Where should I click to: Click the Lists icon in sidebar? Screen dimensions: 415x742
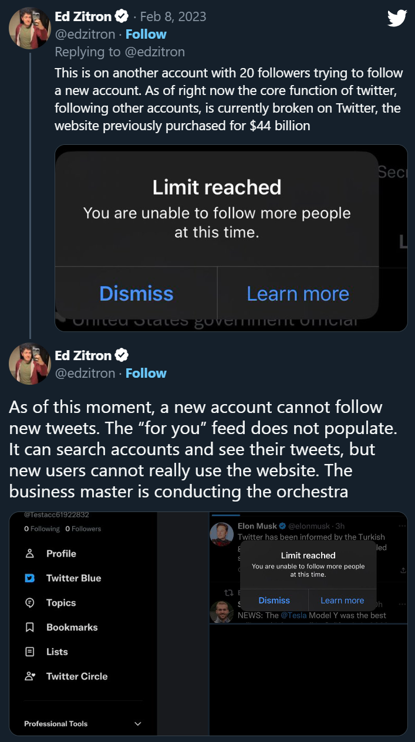click(31, 652)
